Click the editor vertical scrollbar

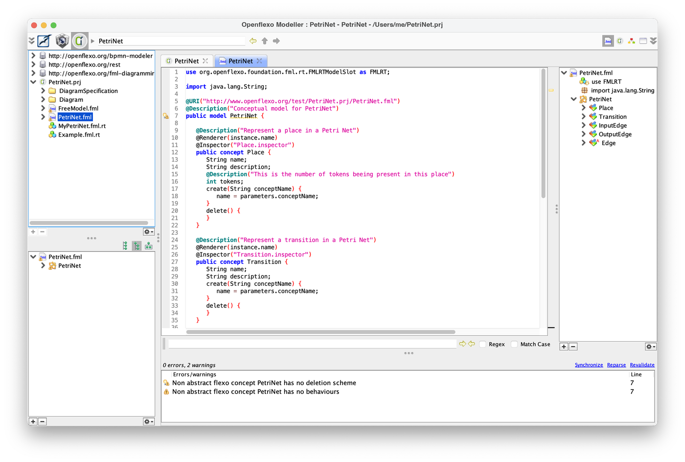click(544, 133)
